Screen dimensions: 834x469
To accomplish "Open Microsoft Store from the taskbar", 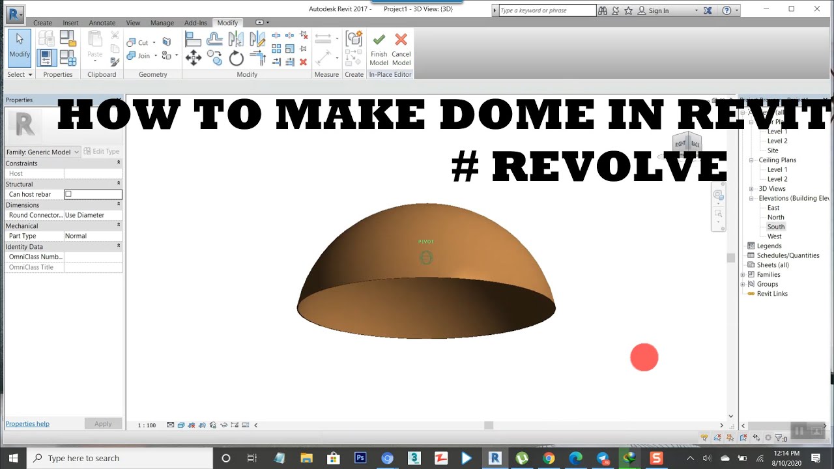I will click(333, 458).
